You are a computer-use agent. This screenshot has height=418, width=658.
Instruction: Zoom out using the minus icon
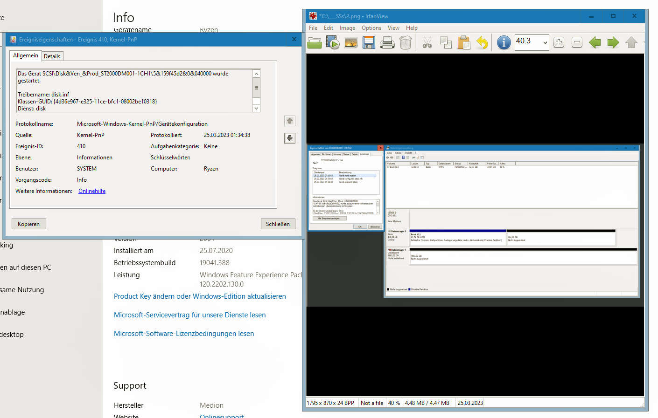point(577,43)
